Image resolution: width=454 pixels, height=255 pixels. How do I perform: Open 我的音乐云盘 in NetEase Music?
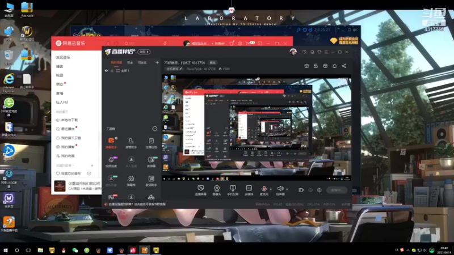[69, 138]
